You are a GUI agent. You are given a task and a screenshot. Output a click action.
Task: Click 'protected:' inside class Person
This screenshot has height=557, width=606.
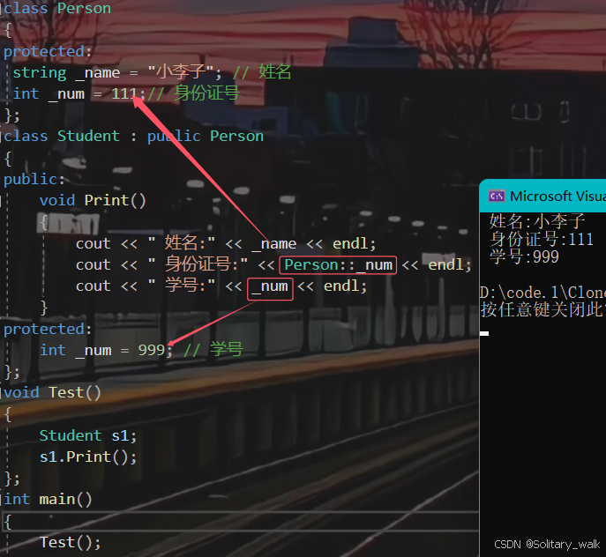(x=48, y=51)
